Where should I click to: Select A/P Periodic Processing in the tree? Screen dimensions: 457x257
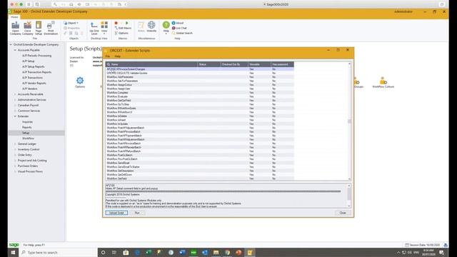[36, 56]
